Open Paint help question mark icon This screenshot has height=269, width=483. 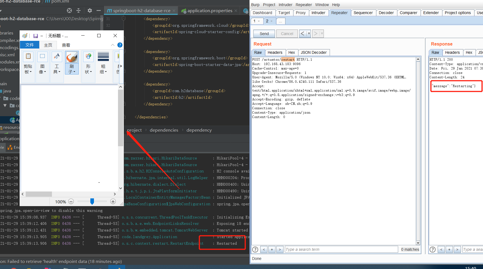(x=120, y=45)
